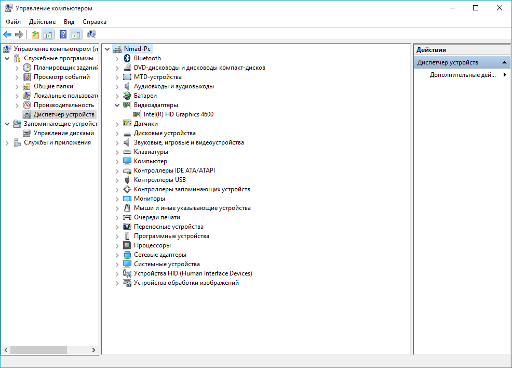Toggle the show/hide console tree button
Screen dimensions: 512x368
click(x=48, y=35)
